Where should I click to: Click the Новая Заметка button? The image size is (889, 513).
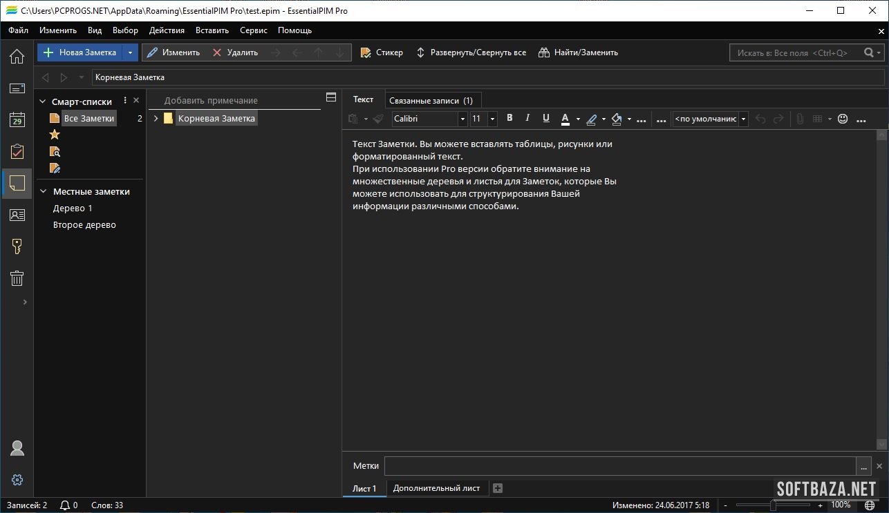coord(80,52)
